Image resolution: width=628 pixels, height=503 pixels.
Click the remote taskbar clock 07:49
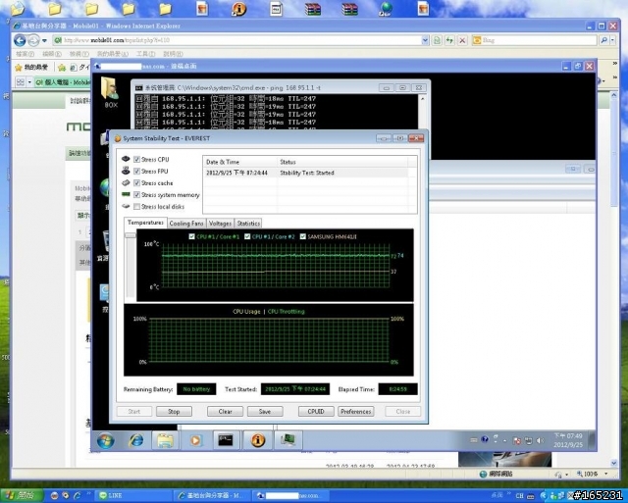point(568,440)
